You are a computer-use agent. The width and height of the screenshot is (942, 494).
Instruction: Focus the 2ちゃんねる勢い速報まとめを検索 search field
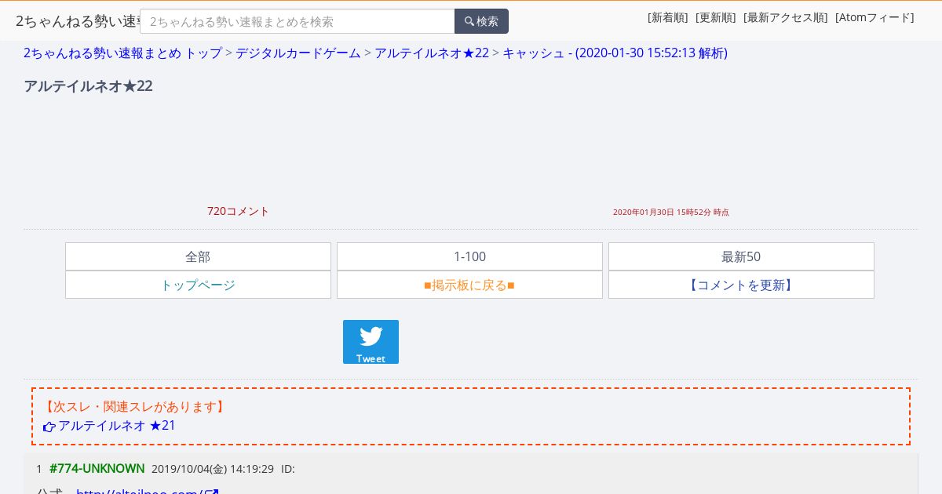(x=298, y=21)
